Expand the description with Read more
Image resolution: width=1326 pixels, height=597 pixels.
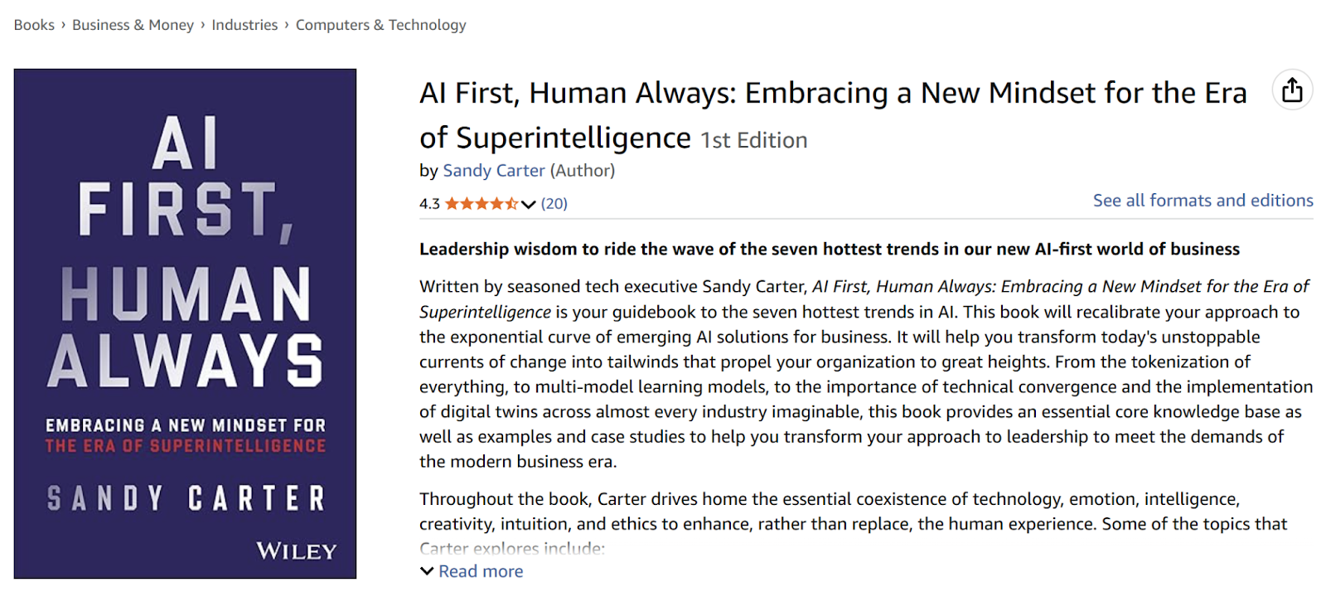(481, 571)
